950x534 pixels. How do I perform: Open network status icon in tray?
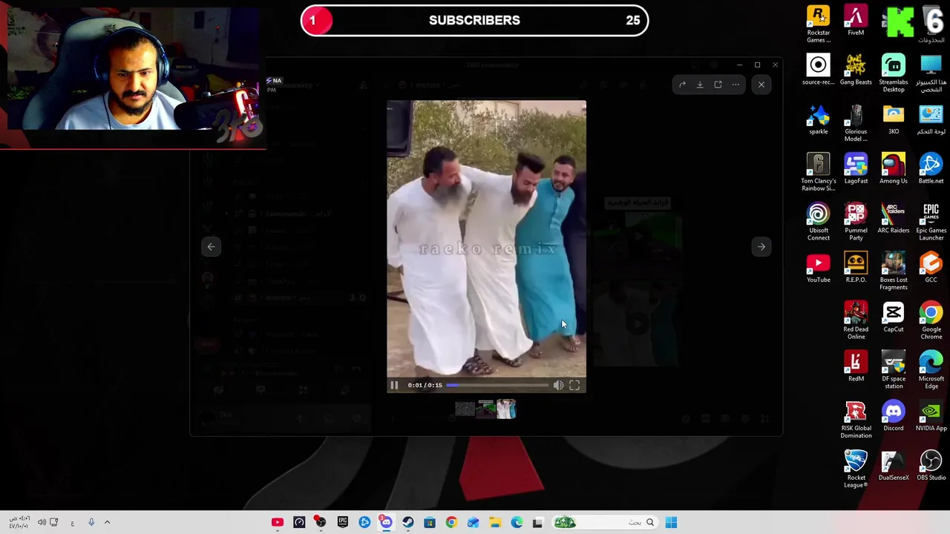coord(53,522)
